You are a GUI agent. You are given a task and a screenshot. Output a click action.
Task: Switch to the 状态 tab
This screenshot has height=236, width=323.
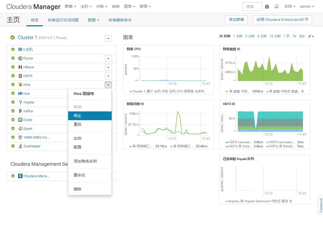[x=35, y=20]
